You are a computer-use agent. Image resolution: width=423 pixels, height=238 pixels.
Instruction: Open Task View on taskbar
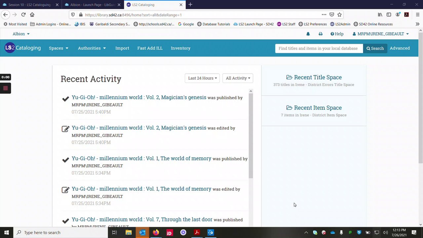click(114, 233)
